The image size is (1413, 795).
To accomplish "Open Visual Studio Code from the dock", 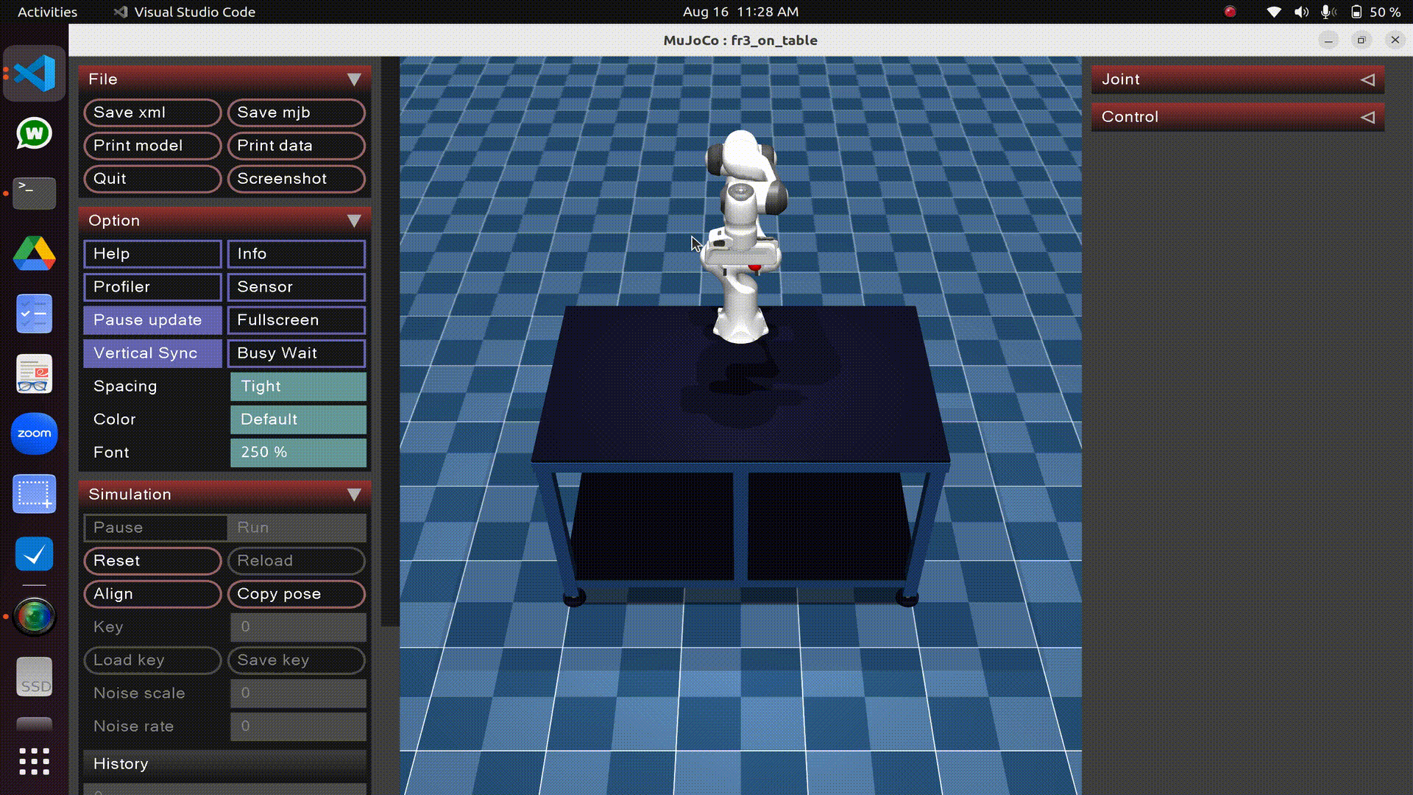I will pyautogui.click(x=34, y=73).
